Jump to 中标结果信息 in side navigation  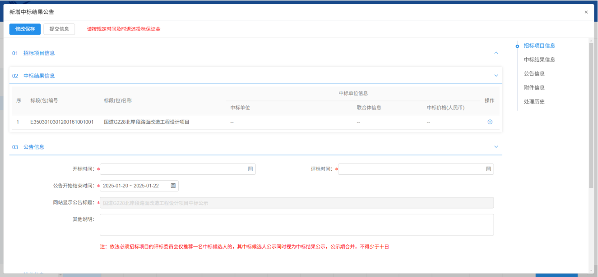coord(539,59)
